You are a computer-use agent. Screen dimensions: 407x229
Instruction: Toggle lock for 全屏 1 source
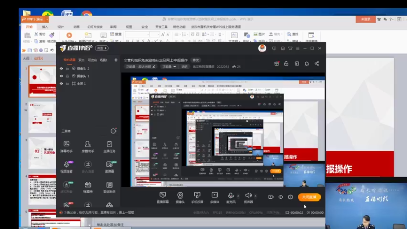[x=67, y=83]
